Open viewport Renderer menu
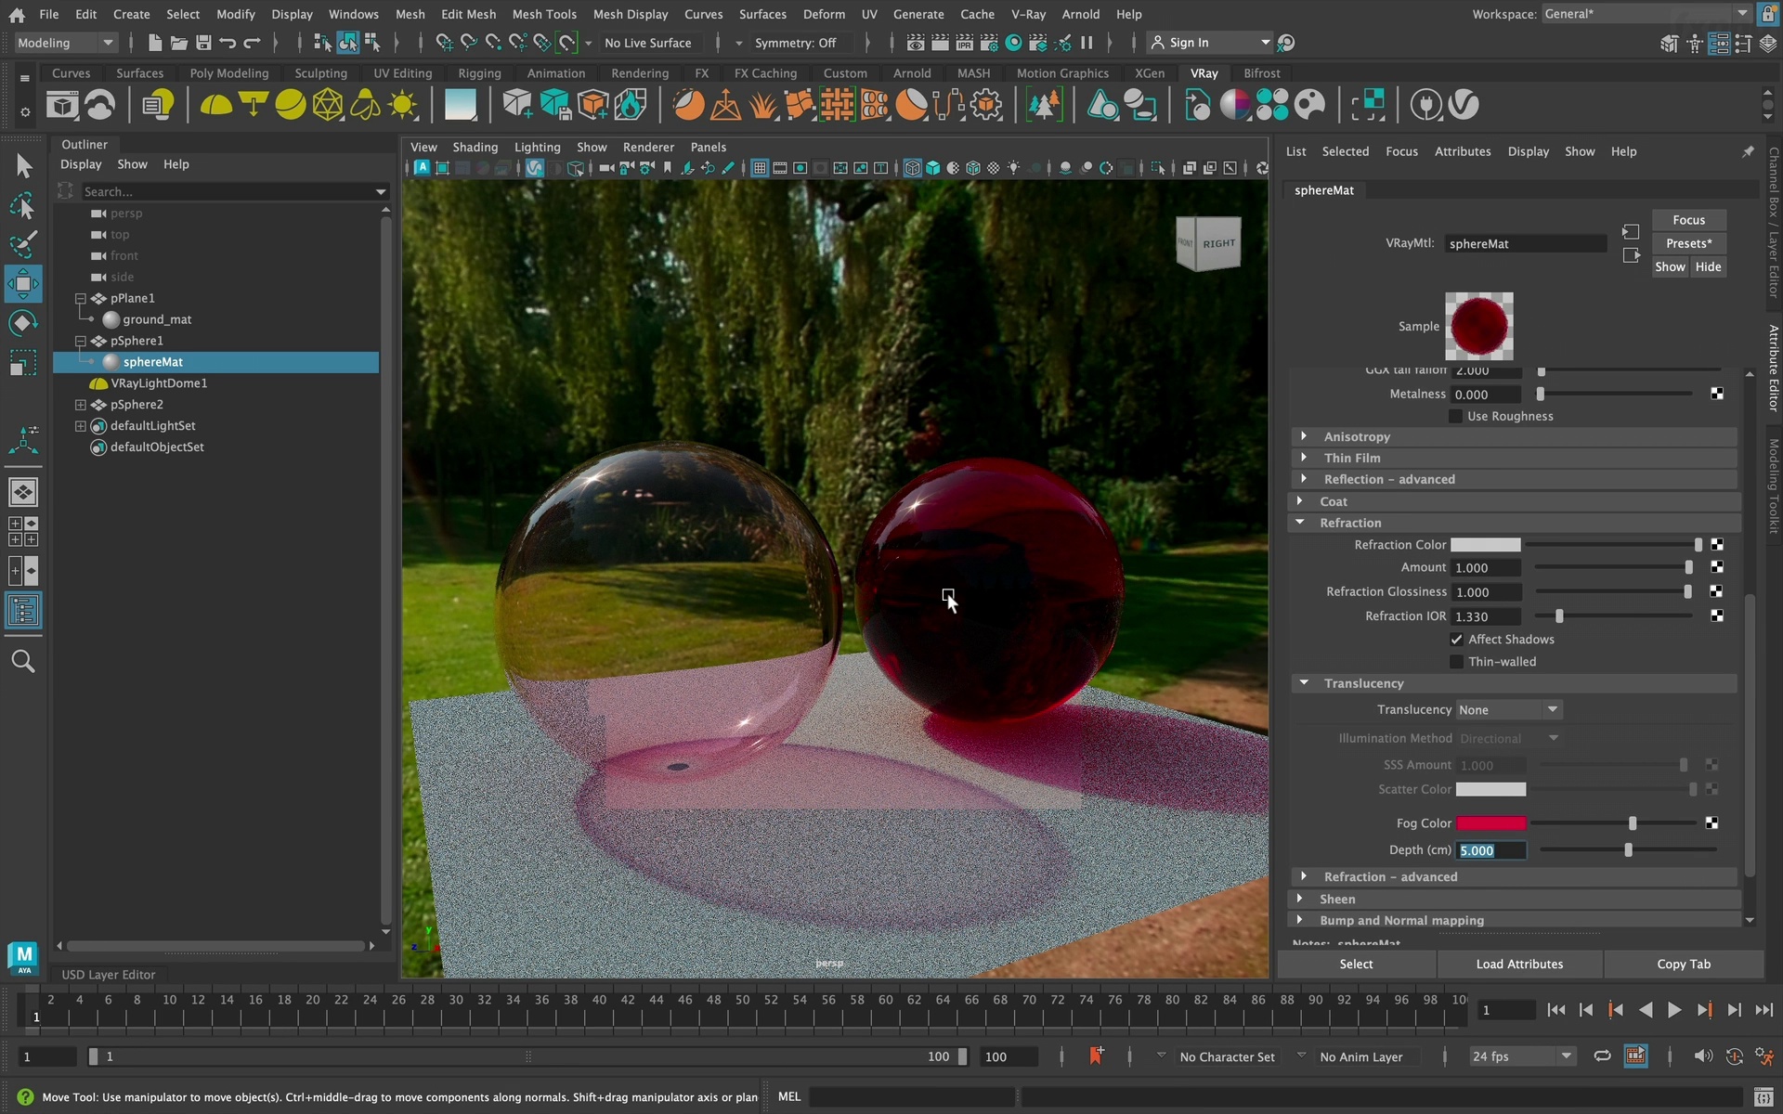Image resolution: width=1783 pixels, height=1114 pixels. tap(648, 147)
